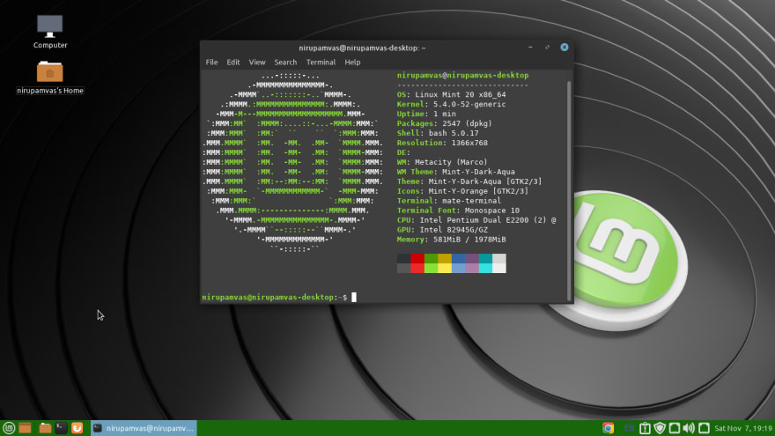
Task: Click the 'CPU: Intel Pentium Dual E2200' line
Action: (x=476, y=220)
